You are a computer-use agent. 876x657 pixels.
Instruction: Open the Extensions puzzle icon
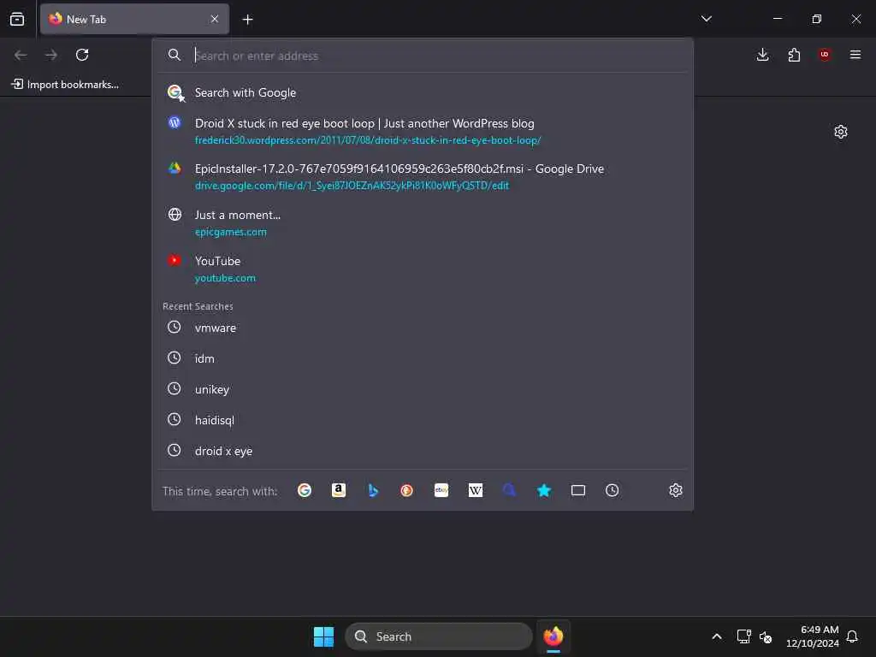click(x=794, y=55)
